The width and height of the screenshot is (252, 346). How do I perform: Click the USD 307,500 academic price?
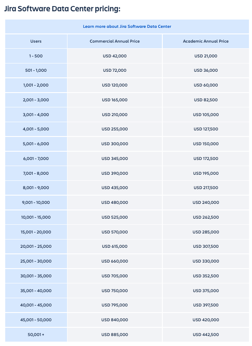[x=206, y=246]
